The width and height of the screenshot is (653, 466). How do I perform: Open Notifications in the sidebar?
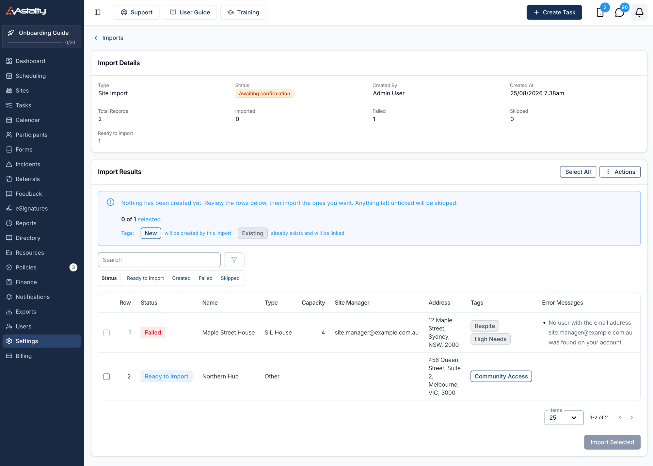[41, 297]
